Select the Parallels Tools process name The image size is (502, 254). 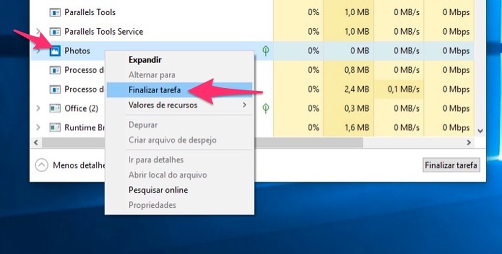point(90,12)
